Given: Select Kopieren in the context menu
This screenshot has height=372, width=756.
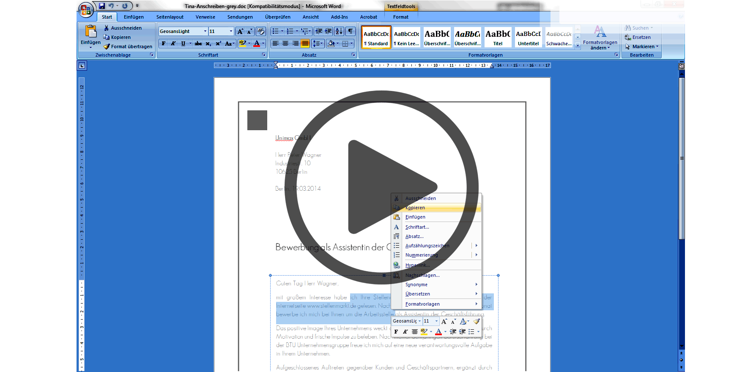Looking at the screenshot, I should (415, 208).
